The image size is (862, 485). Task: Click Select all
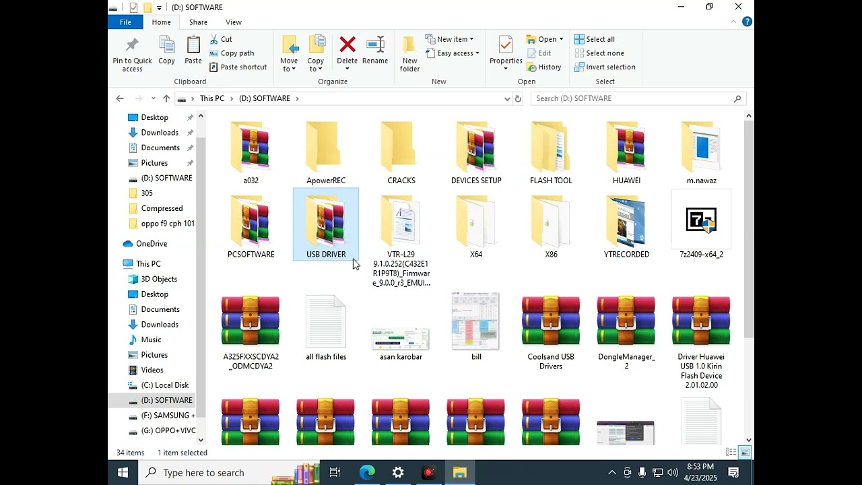(595, 39)
